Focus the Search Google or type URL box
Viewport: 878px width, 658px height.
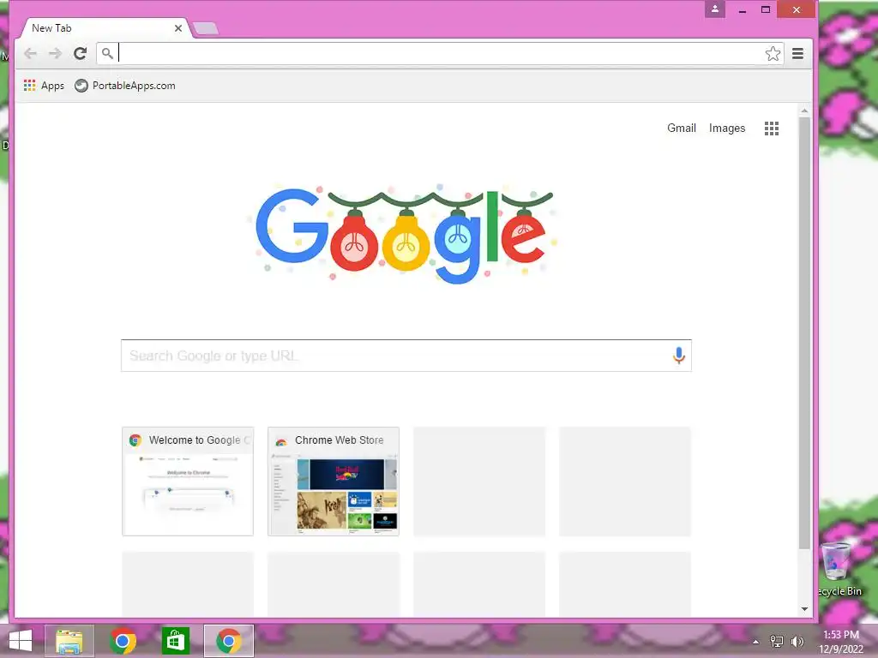point(406,356)
